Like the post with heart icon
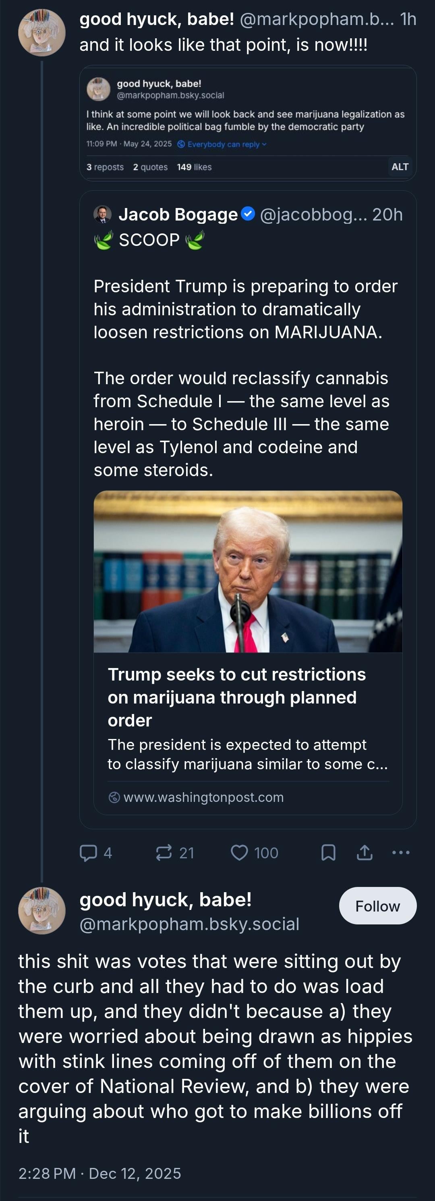Image resolution: width=435 pixels, height=1201 pixels. tap(239, 853)
